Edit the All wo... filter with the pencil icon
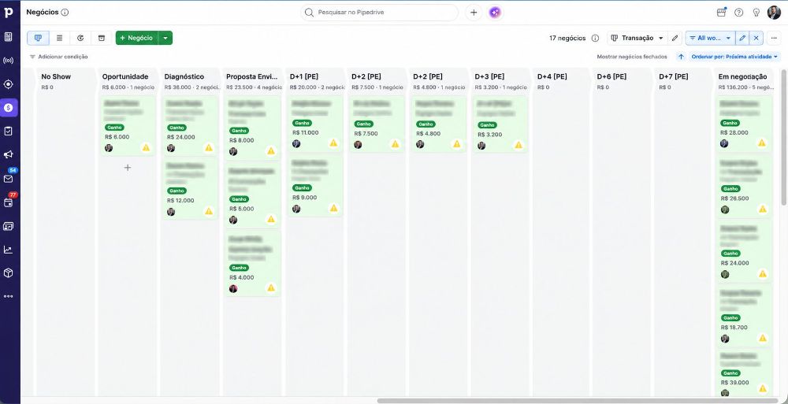This screenshot has height=404, width=788. (x=742, y=38)
